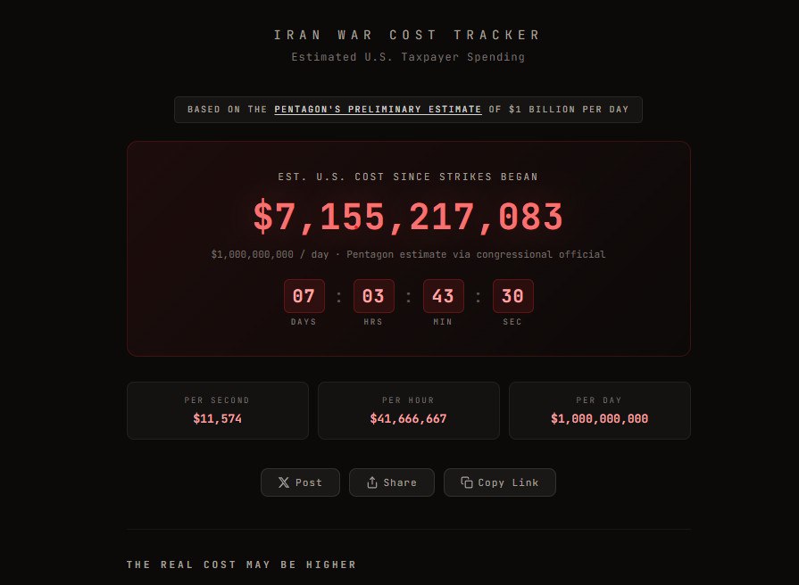The width and height of the screenshot is (799, 585).
Task: Click the copy icon beside Copy Link
Action: [466, 482]
